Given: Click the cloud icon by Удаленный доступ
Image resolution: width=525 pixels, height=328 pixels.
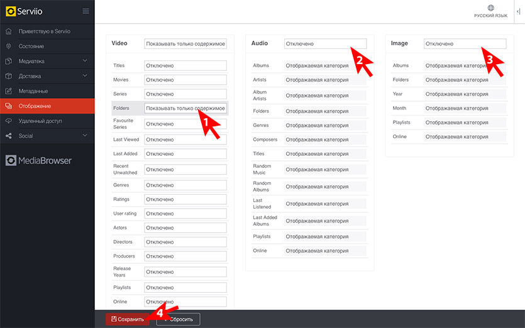Looking at the screenshot, I should [x=9, y=121].
